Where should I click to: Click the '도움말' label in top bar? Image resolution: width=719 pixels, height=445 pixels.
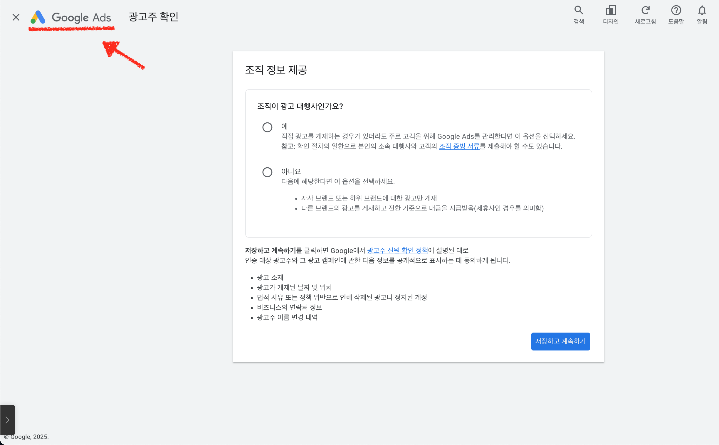[676, 21]
